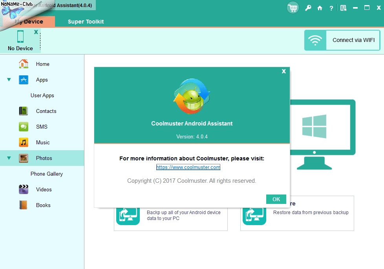Click the Backup icon tile
The width and height of the screenshot is (384, 269).
click(x=128, y=216)
